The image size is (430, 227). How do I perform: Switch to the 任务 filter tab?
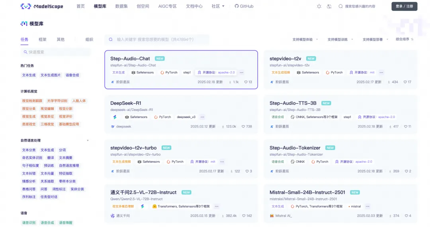click(24, 39)
